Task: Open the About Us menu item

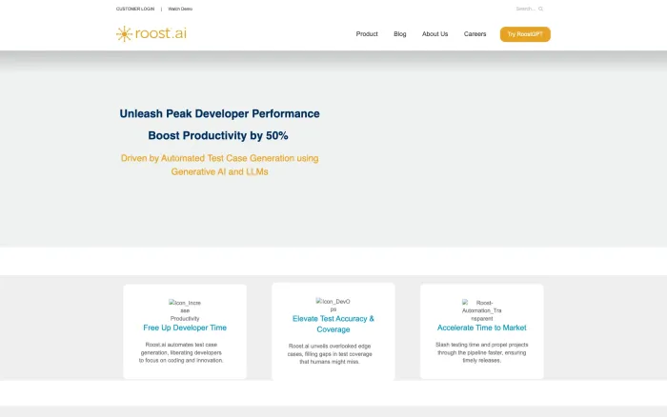Action: pyautogui.click(x=435, y=34)
